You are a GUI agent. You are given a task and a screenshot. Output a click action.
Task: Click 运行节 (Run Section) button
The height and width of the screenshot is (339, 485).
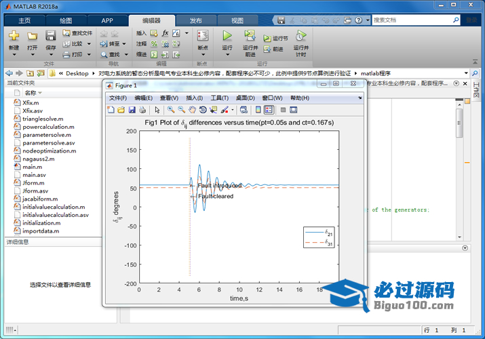tap(275, 39)
